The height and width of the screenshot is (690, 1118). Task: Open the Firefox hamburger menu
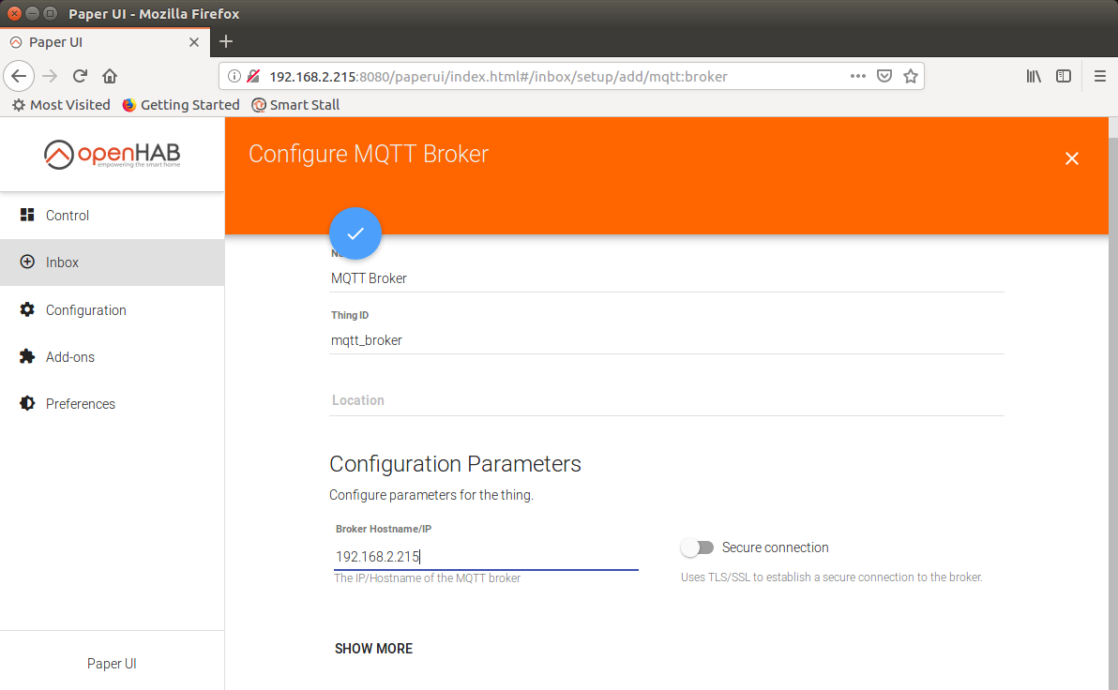click(1100, 76)
